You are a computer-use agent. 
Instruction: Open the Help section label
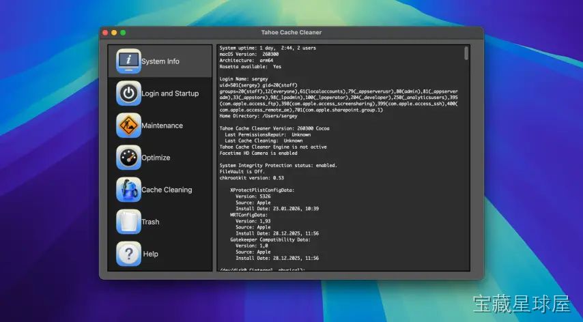(x=151, y=254)
